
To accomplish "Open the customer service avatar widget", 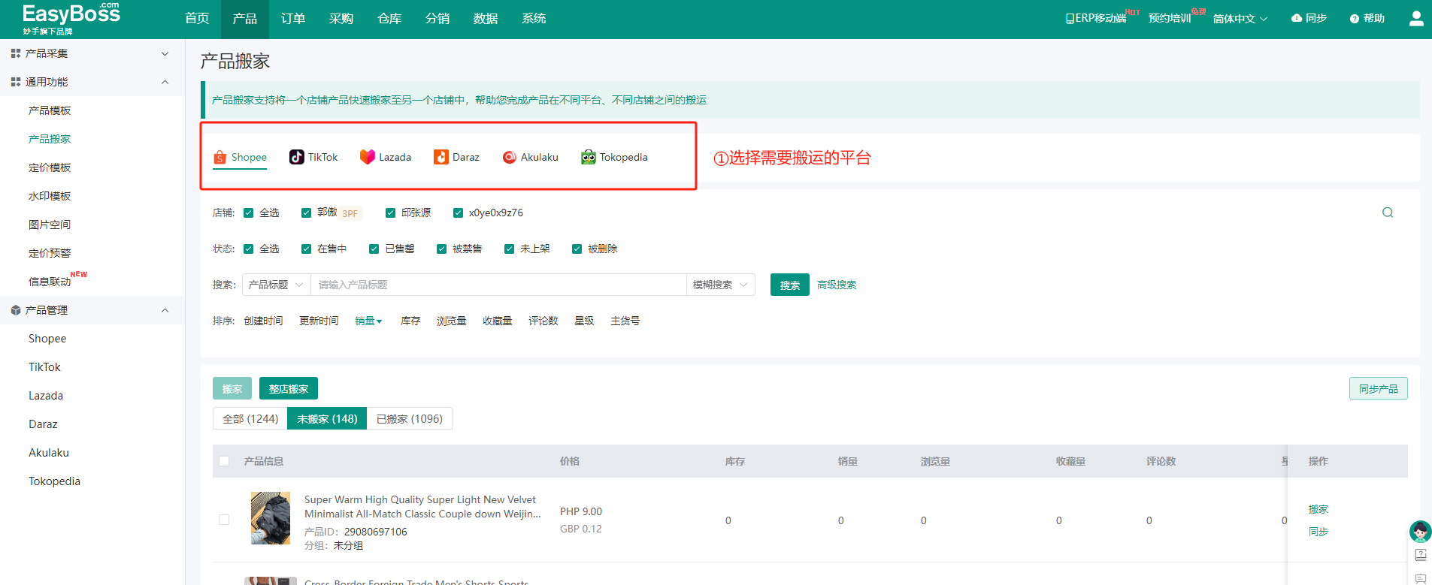I will 1420,532.
